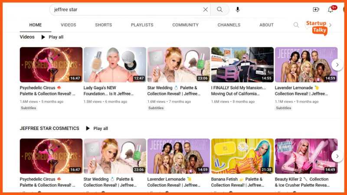Open the ABOUT tab

pyautogui.click(x=266, y=25)
